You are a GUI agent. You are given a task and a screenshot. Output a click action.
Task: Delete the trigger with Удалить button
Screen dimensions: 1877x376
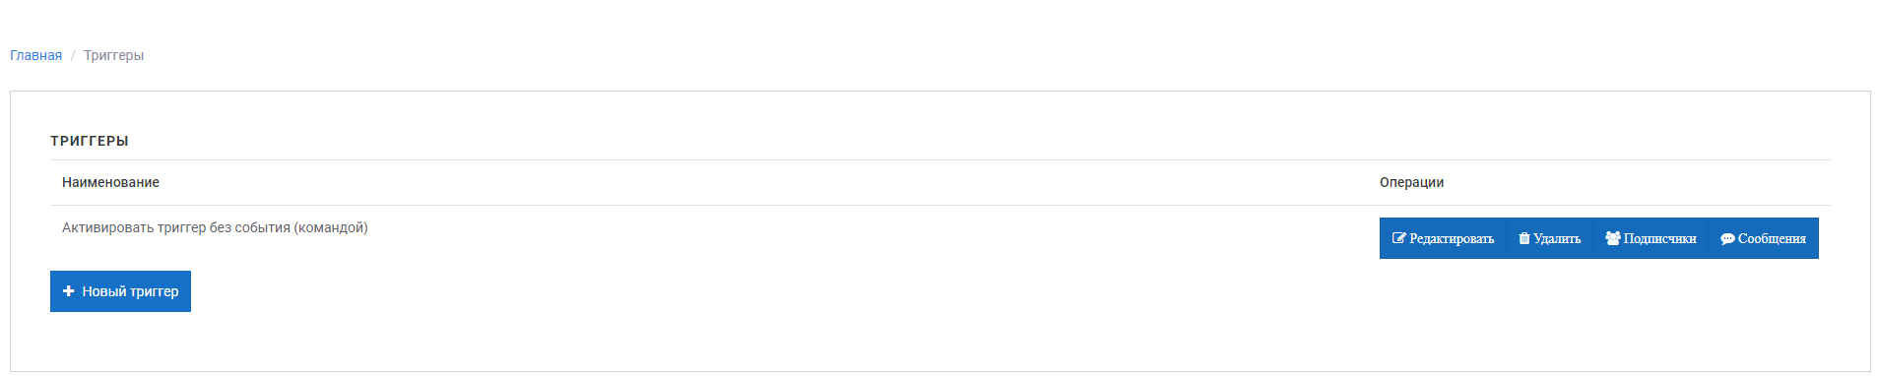[1550, 238]
